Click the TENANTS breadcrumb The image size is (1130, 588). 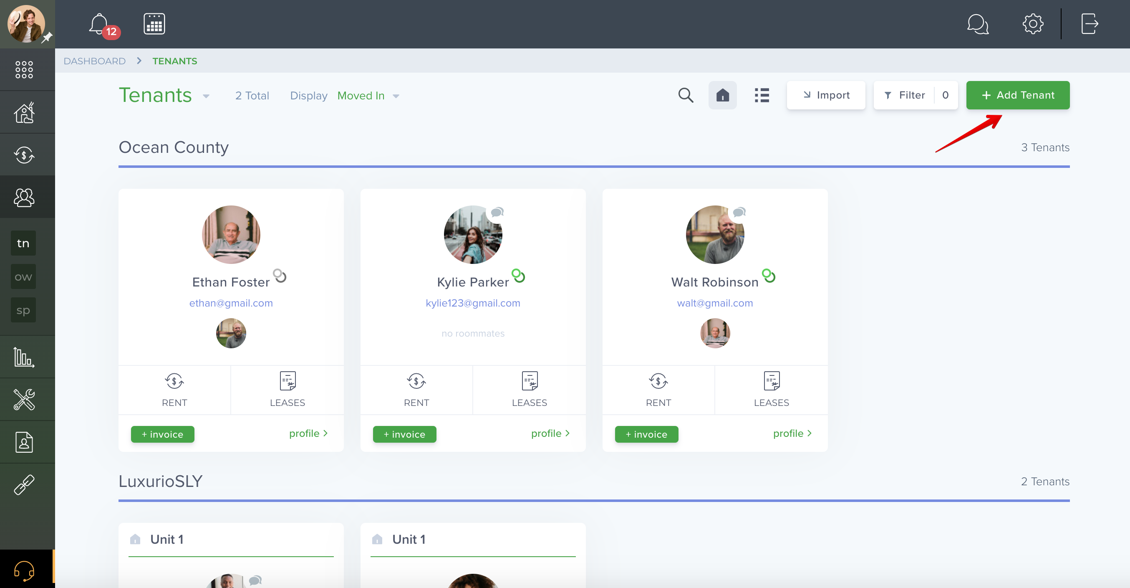coord(174,61)
